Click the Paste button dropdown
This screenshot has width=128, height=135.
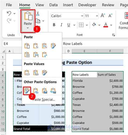tap(28, 28)
